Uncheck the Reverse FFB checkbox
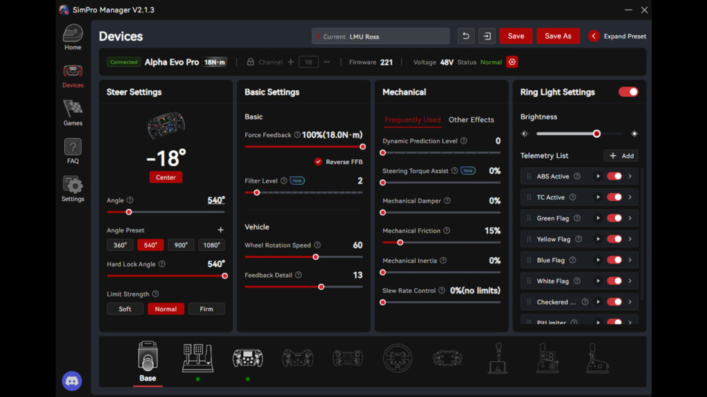This screenshot has height=397, width=707. click(x=318, y=162)
